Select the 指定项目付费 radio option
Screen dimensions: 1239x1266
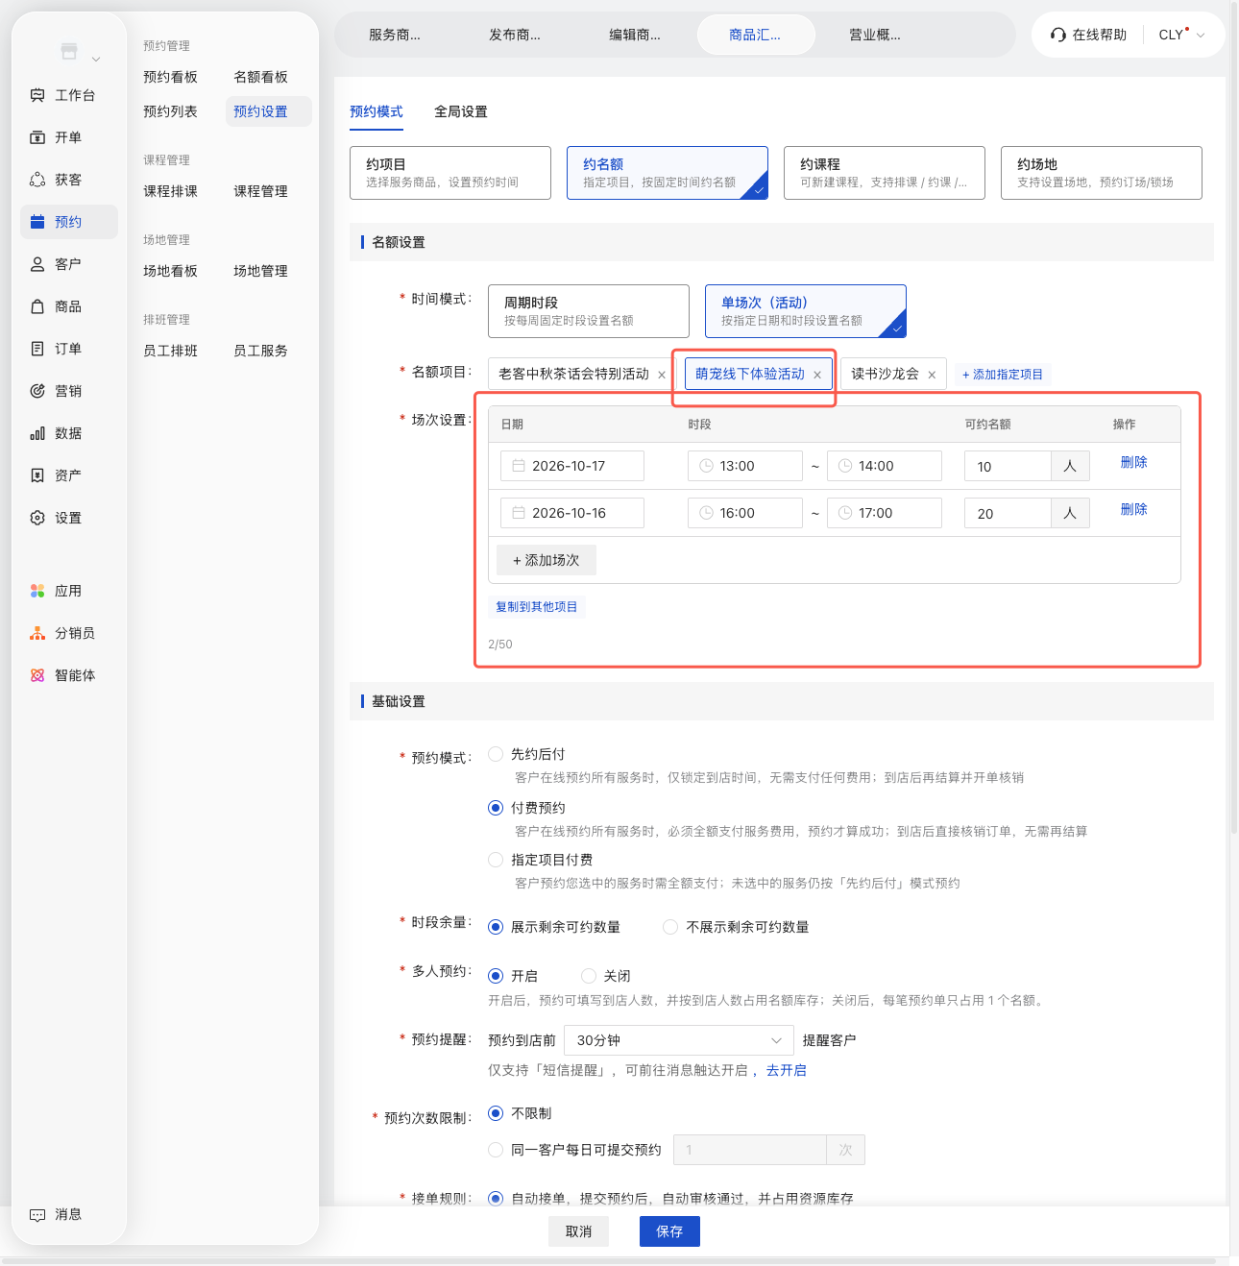pos(496,860)
